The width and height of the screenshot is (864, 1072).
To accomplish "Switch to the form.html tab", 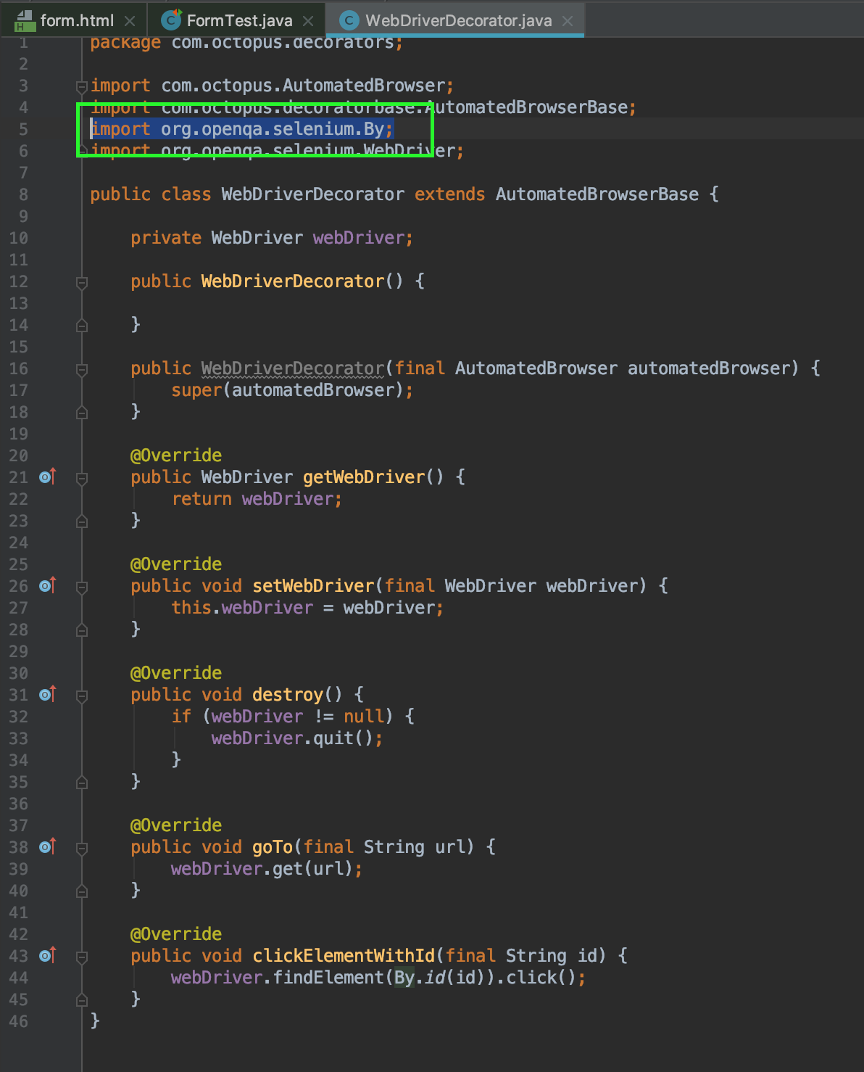I will [x=76, y=20].
